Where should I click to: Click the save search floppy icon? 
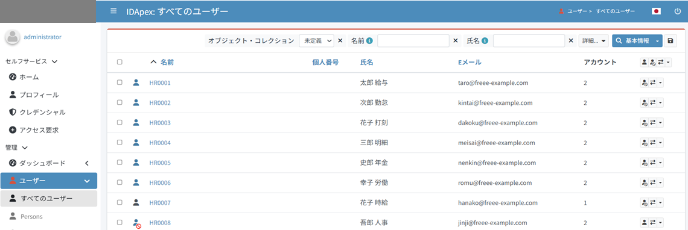tap(670, 40)
